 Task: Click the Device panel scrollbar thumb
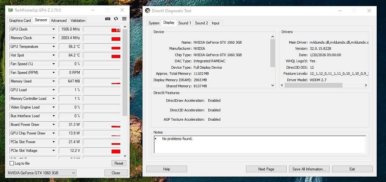272,53
